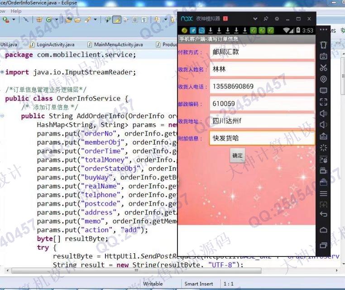Open the next annotation dropdown arrow

pyautogui.click(x=166, y=19)
